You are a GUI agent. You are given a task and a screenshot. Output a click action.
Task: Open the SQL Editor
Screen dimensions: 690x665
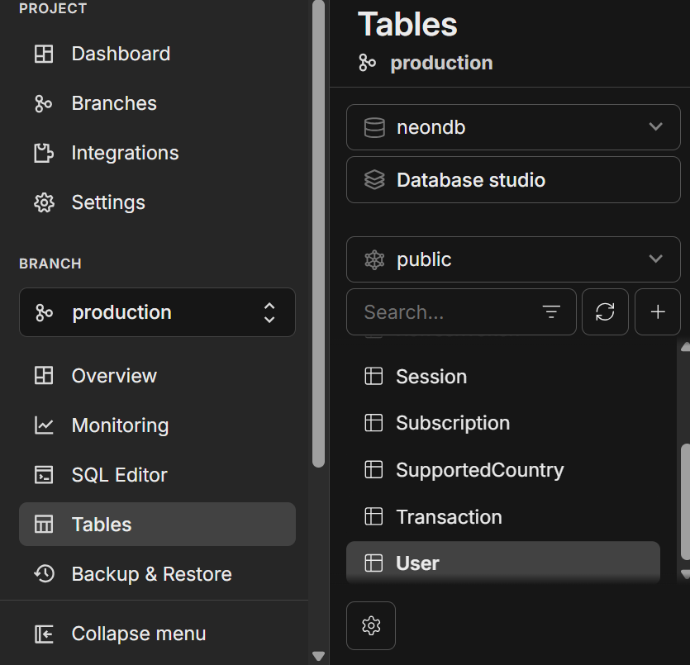(x=157, y=475)
